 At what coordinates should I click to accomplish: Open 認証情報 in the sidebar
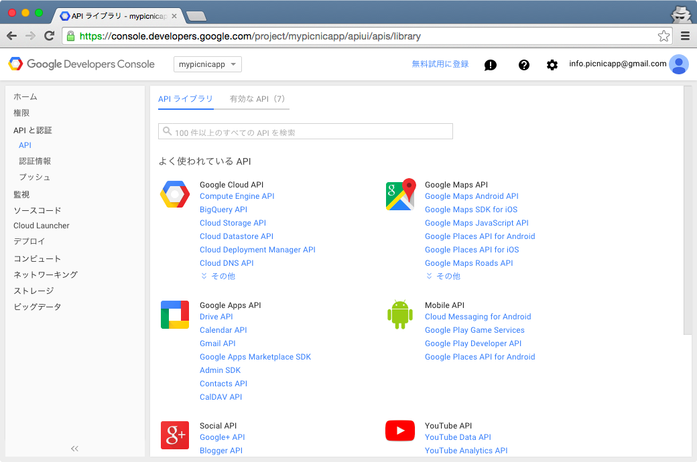point(35,161)
